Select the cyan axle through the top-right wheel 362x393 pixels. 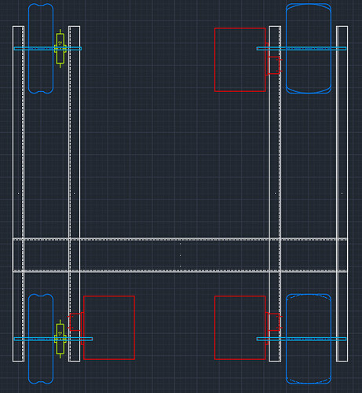tap(302, 49)
